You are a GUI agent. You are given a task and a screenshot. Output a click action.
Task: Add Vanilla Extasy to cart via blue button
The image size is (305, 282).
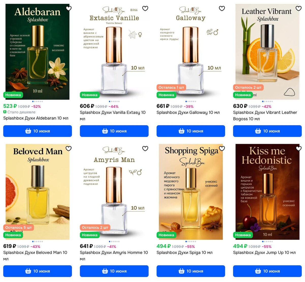coord(114,131)
